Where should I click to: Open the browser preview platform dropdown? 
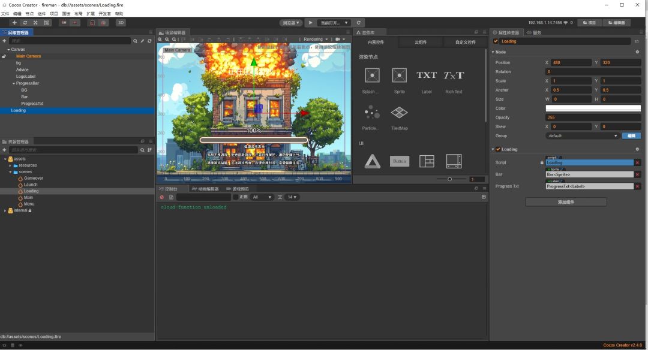291,23
